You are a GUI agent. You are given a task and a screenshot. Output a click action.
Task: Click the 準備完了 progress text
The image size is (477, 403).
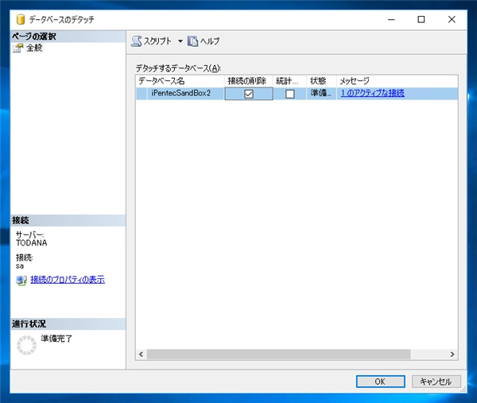56,339
